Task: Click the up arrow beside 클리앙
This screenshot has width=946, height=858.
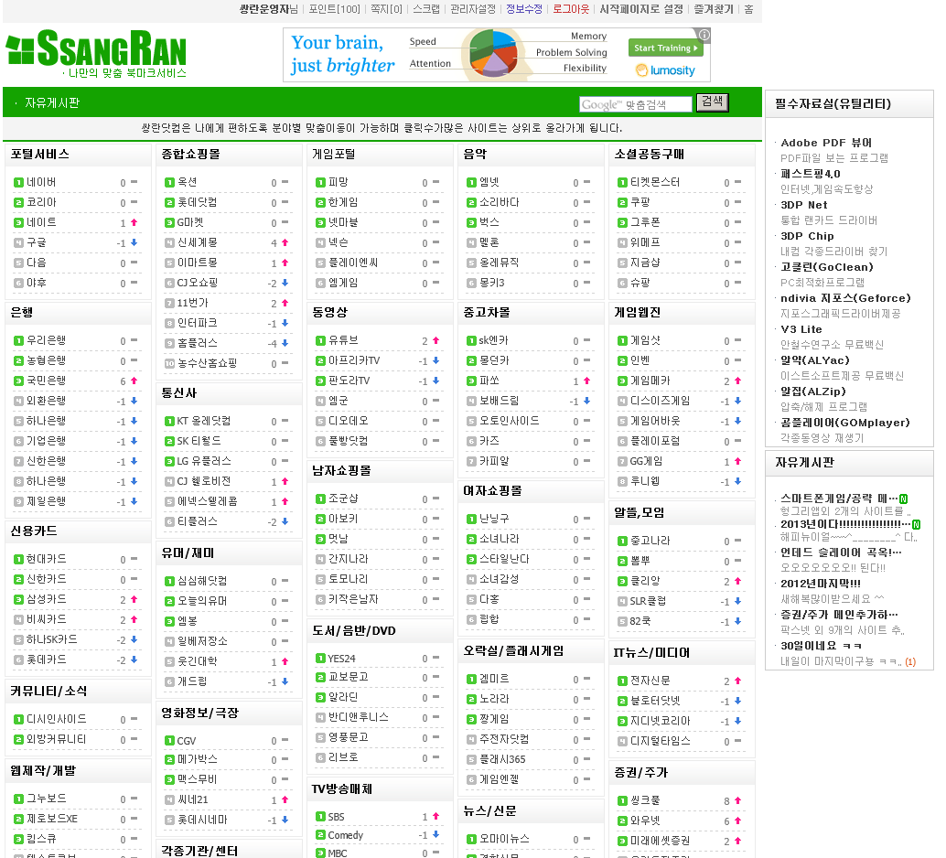Action: pos(737,581)
